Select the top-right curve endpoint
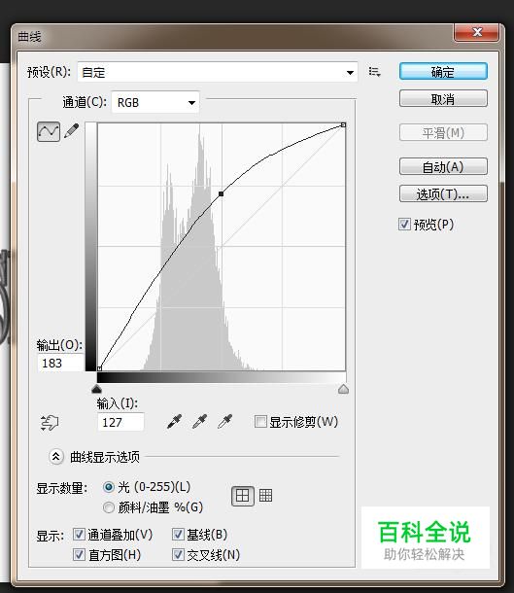Viewport: 514px width, 593px height. tap(343, 124)
